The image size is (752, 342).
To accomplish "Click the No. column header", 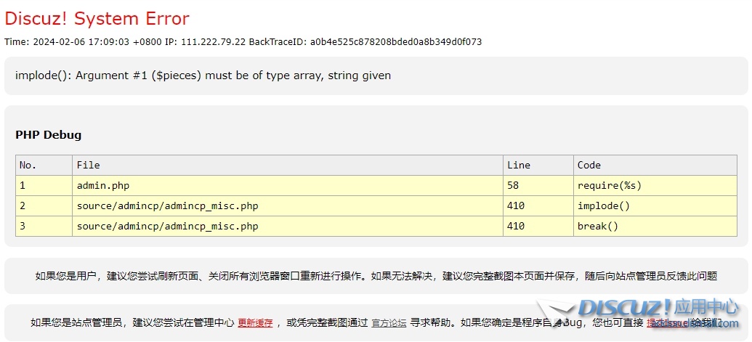I will pyautogui.click(x=28, y=165).
